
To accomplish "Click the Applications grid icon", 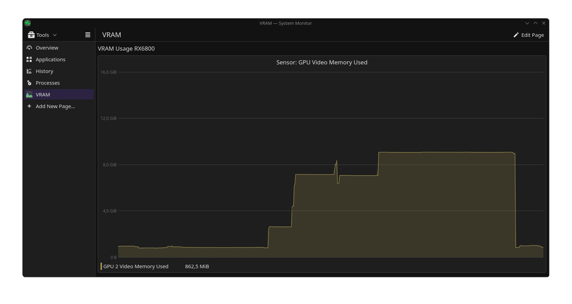I will [x=29, y=59].
